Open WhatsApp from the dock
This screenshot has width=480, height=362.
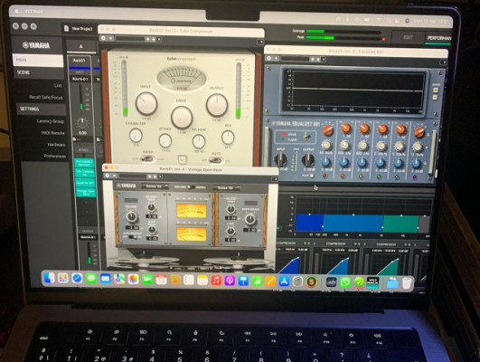(x=345, y=281)
